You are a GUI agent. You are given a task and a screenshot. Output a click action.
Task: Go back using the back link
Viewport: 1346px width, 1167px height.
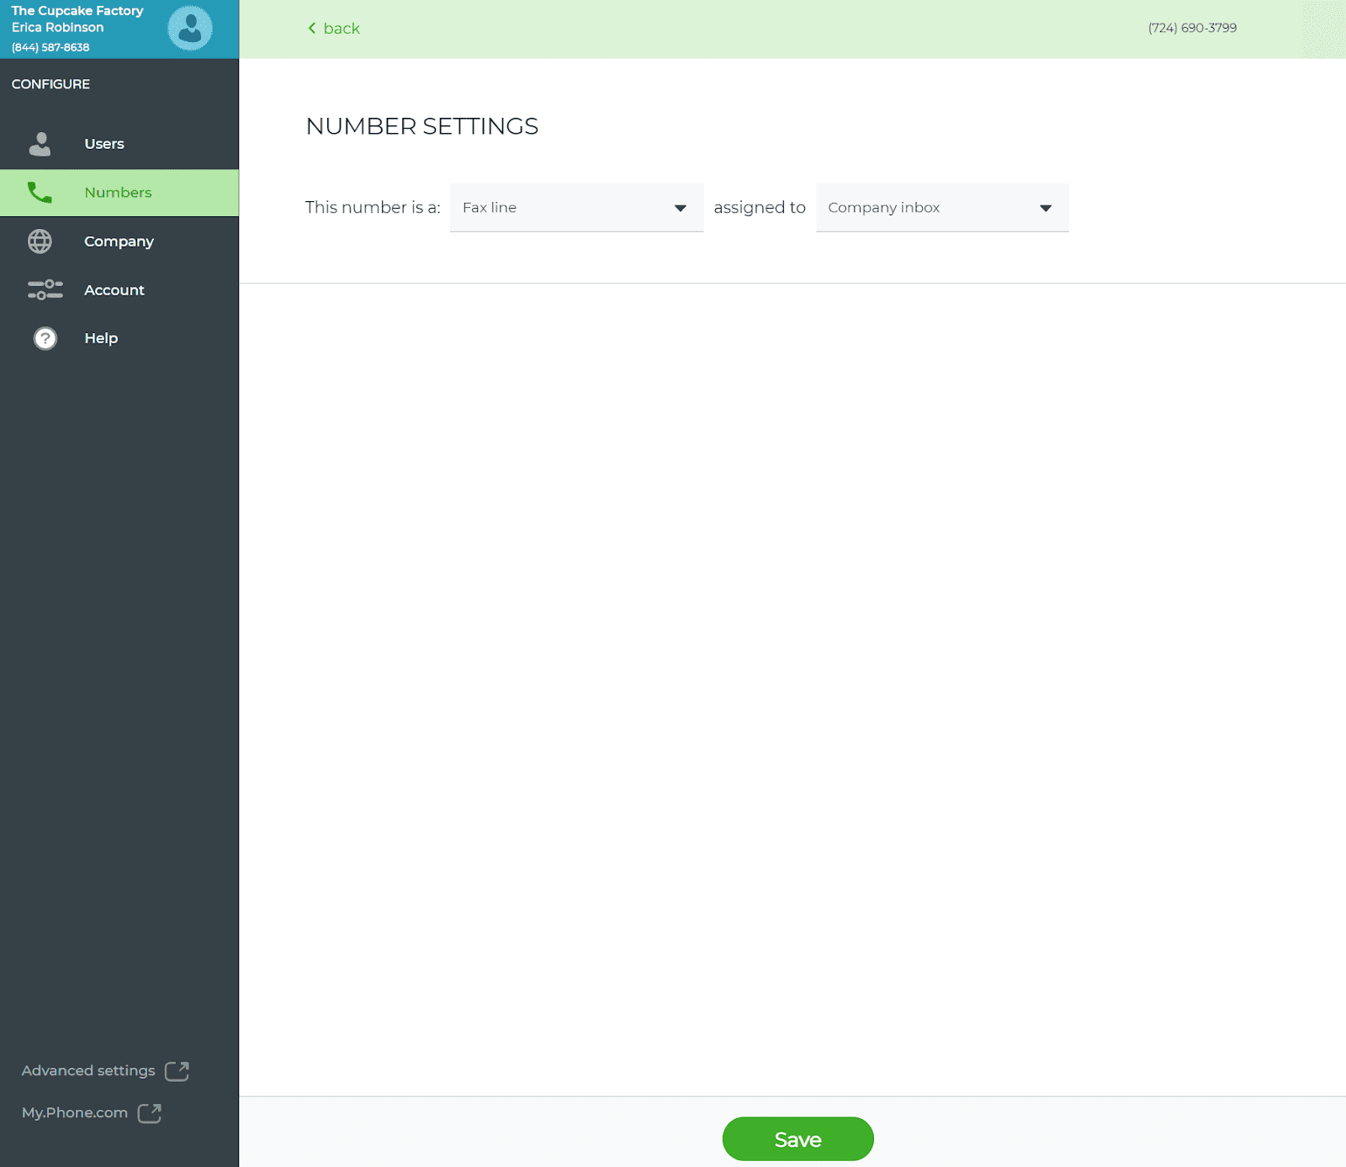[334, 28]
